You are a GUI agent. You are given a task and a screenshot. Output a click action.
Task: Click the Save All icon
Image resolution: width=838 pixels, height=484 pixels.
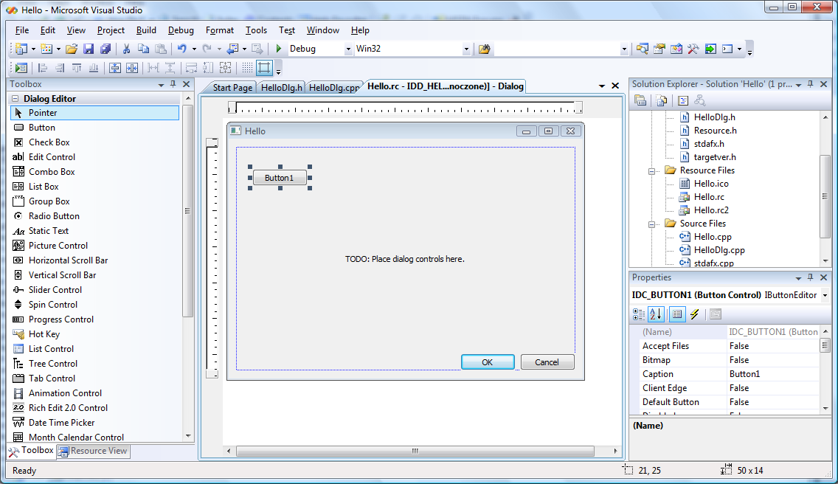coord(105,49)
